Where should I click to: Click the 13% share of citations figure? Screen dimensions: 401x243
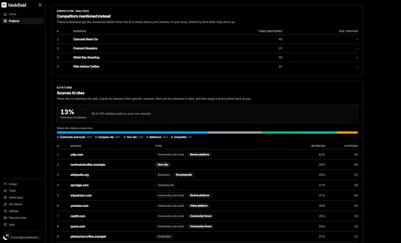[67, 112]
